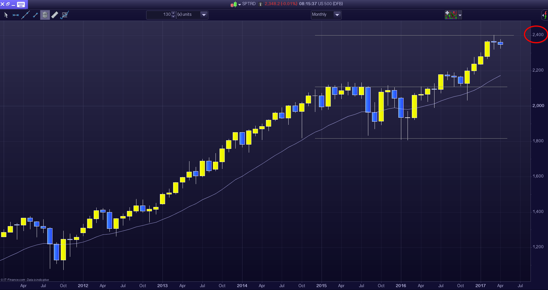548x290 pixels.
Task: Click the IT-Finance.com copyright link
Action: 14,280
